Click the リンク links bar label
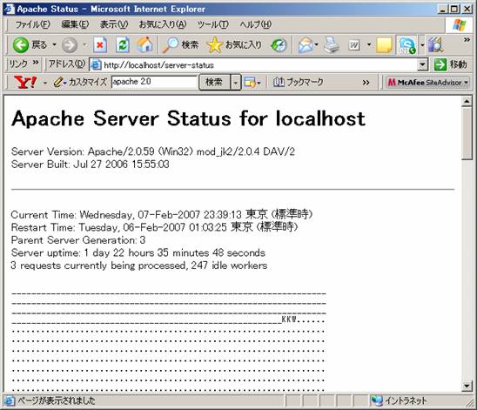 [18, 64]
